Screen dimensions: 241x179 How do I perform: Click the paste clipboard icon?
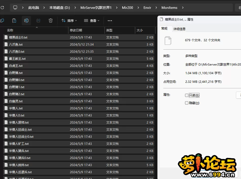pyautogui.click(x=14, y=21)
